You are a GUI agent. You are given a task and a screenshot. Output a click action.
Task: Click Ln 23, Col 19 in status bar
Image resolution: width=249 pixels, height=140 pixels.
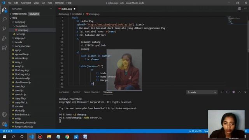[x=195, y=131]
